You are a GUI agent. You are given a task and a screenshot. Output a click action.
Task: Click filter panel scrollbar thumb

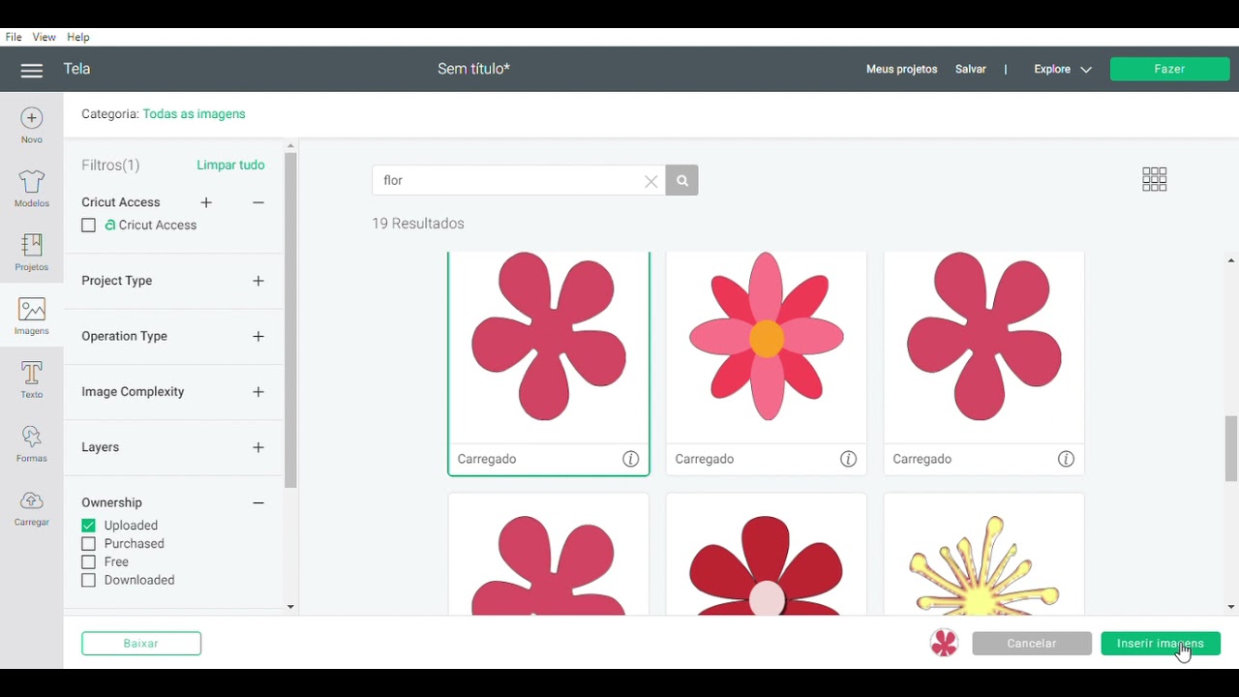[290, 319]
